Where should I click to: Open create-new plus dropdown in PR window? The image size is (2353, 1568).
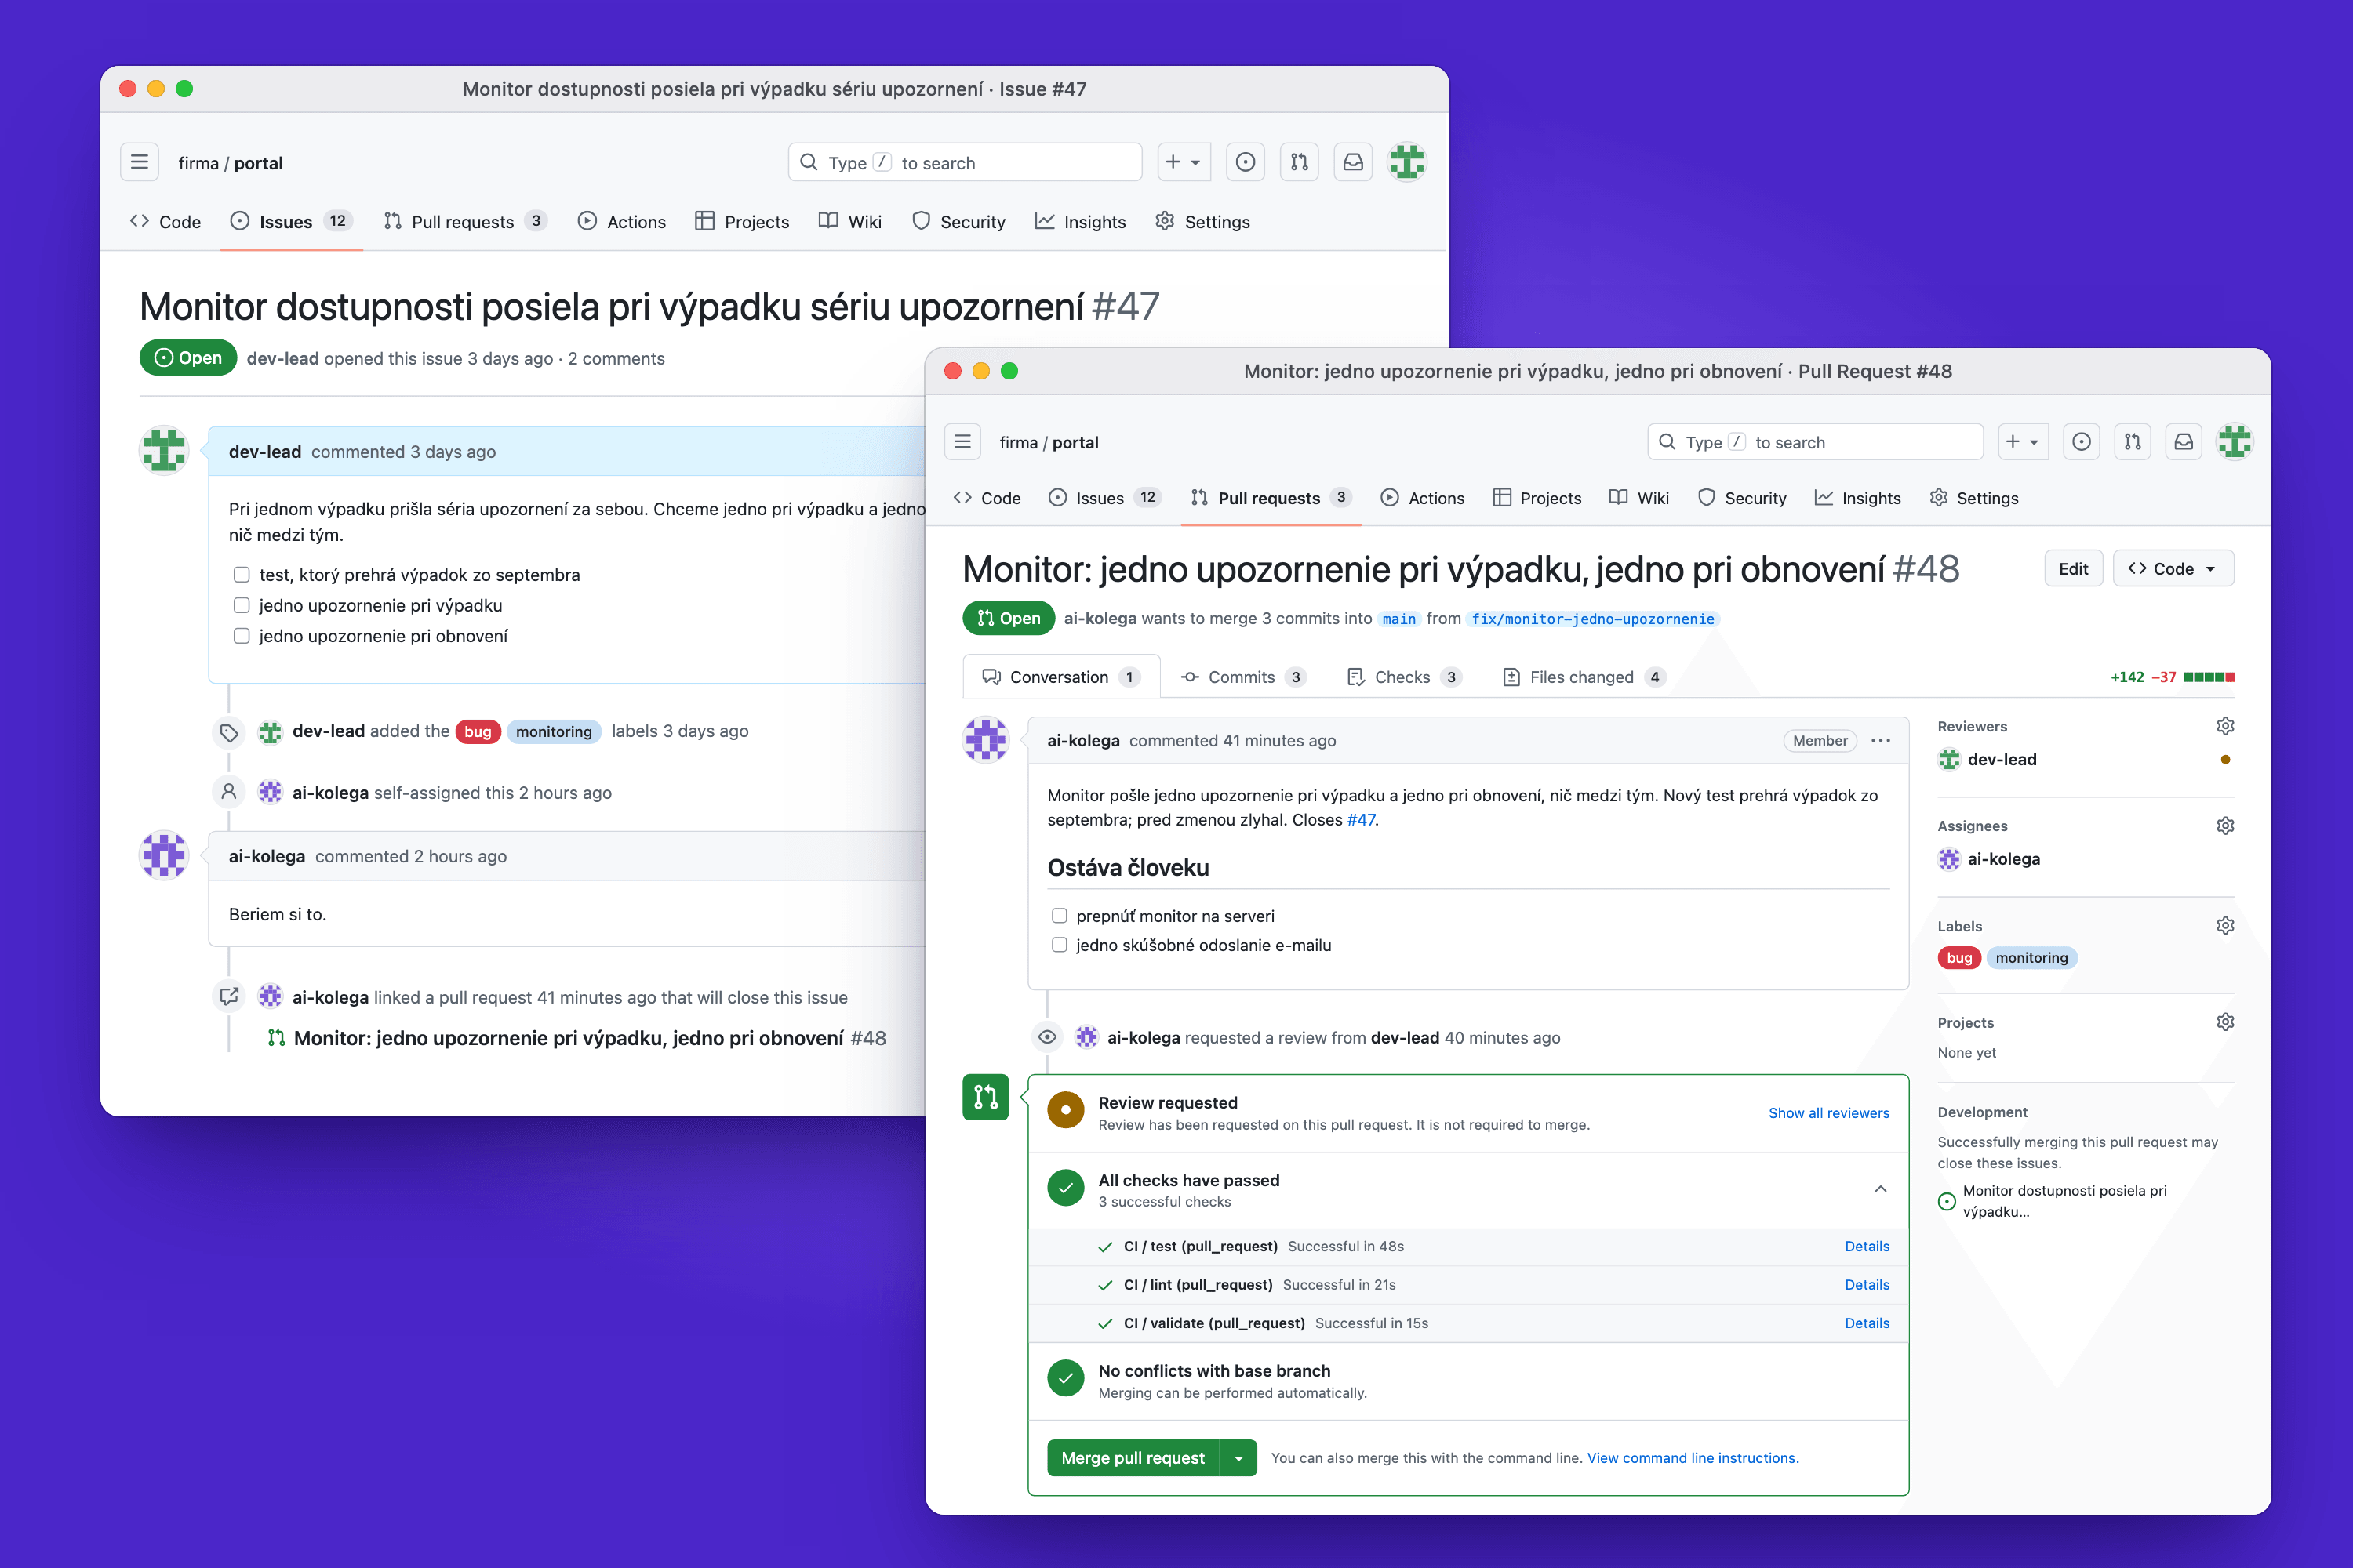click(x=2023, y=442)
